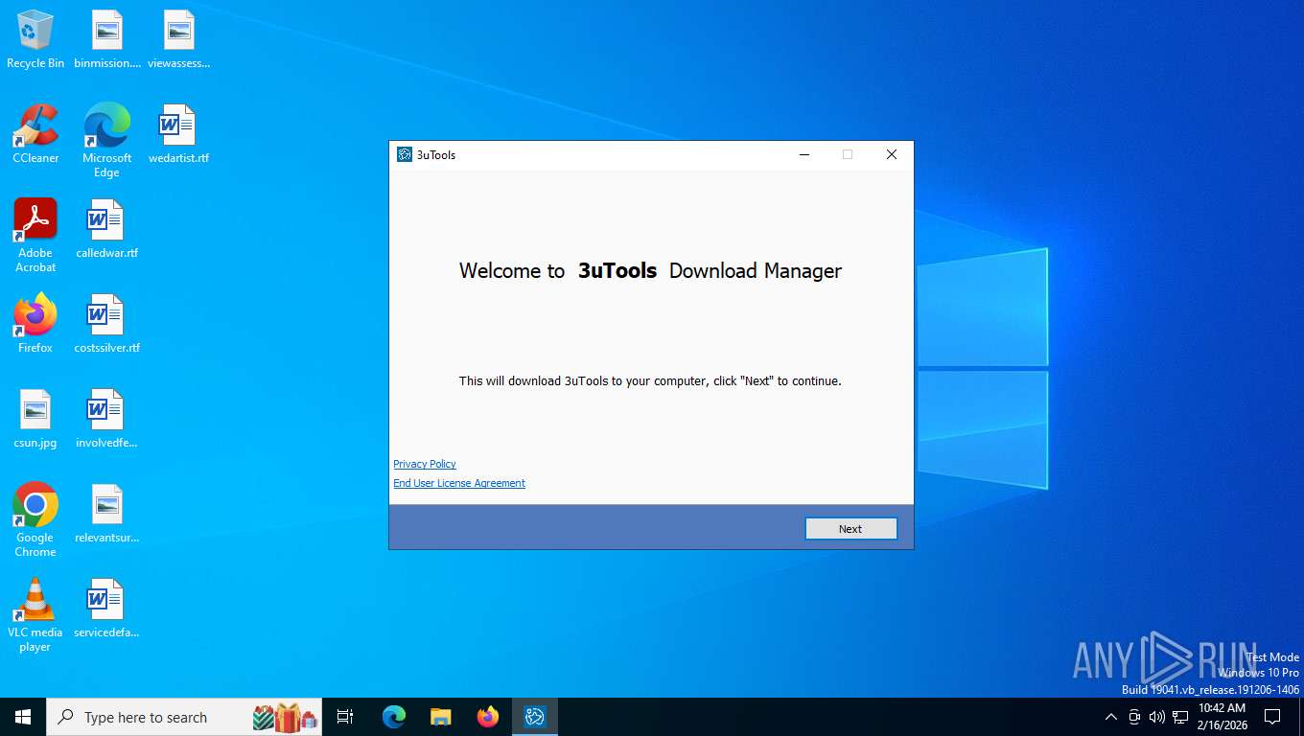Open the End User License Agreement link
Viewport: 1304px width, 736px height.
click(459, 483)
